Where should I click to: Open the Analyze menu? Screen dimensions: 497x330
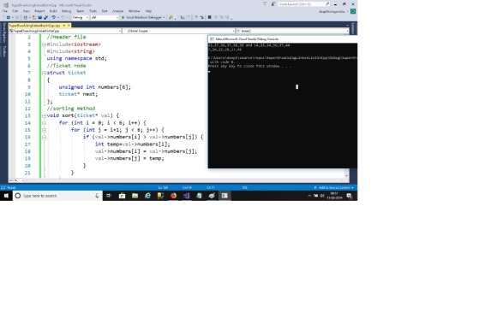tap(118, 11)
